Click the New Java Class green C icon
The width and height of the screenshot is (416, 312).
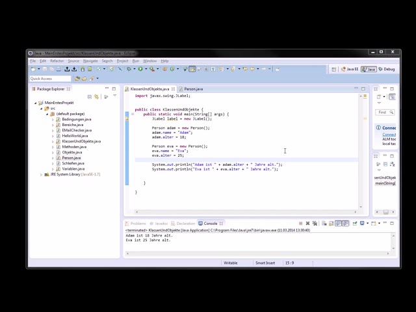(172, 69)
